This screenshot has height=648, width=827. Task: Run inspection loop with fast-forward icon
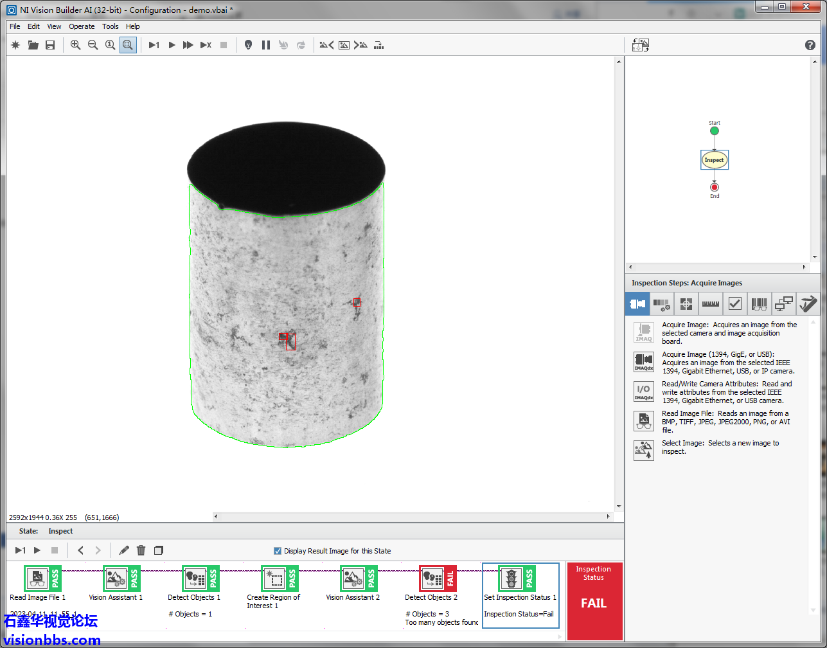click(188, 45)
